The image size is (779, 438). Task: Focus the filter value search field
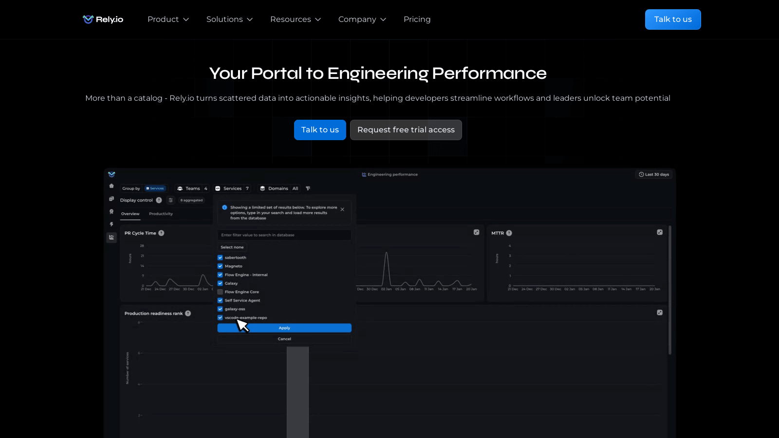[284, 235]
